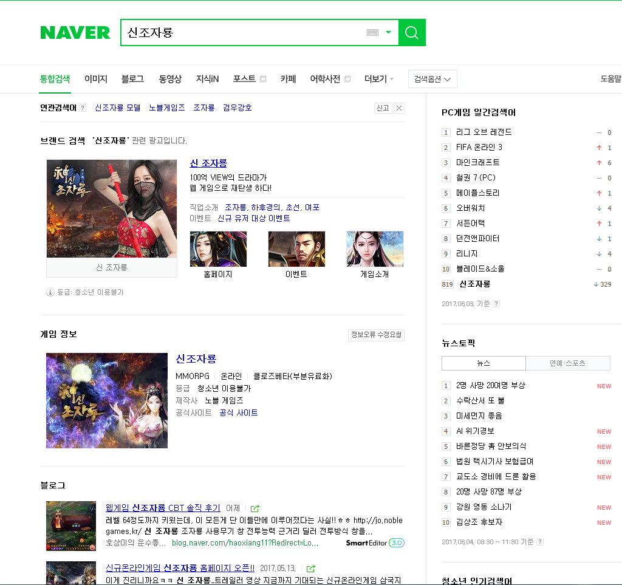The image size is (622, 585).
Task: Open related search 검우강호
Action: (x=238, y=108)
